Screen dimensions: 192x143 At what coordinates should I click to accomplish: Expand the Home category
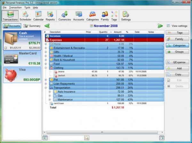(46, 44)
